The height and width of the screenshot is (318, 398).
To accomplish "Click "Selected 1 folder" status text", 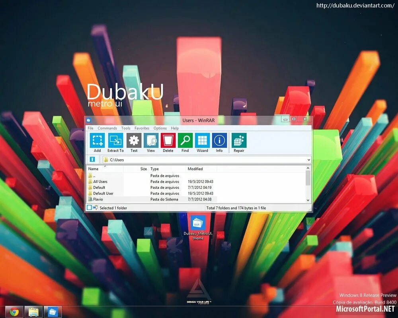I will [113, 208].
